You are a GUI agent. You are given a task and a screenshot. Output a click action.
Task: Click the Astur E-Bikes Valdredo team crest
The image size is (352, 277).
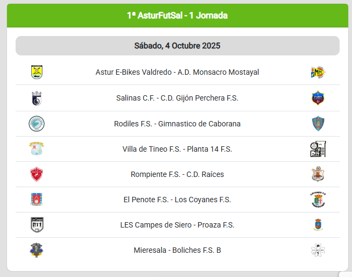tap(37, 72)
